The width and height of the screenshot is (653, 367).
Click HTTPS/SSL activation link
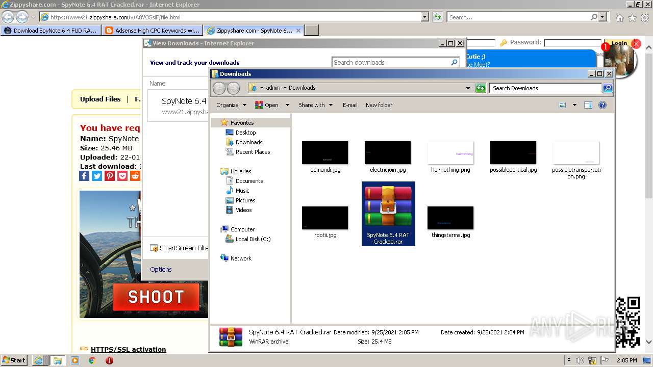coord(128,349)
